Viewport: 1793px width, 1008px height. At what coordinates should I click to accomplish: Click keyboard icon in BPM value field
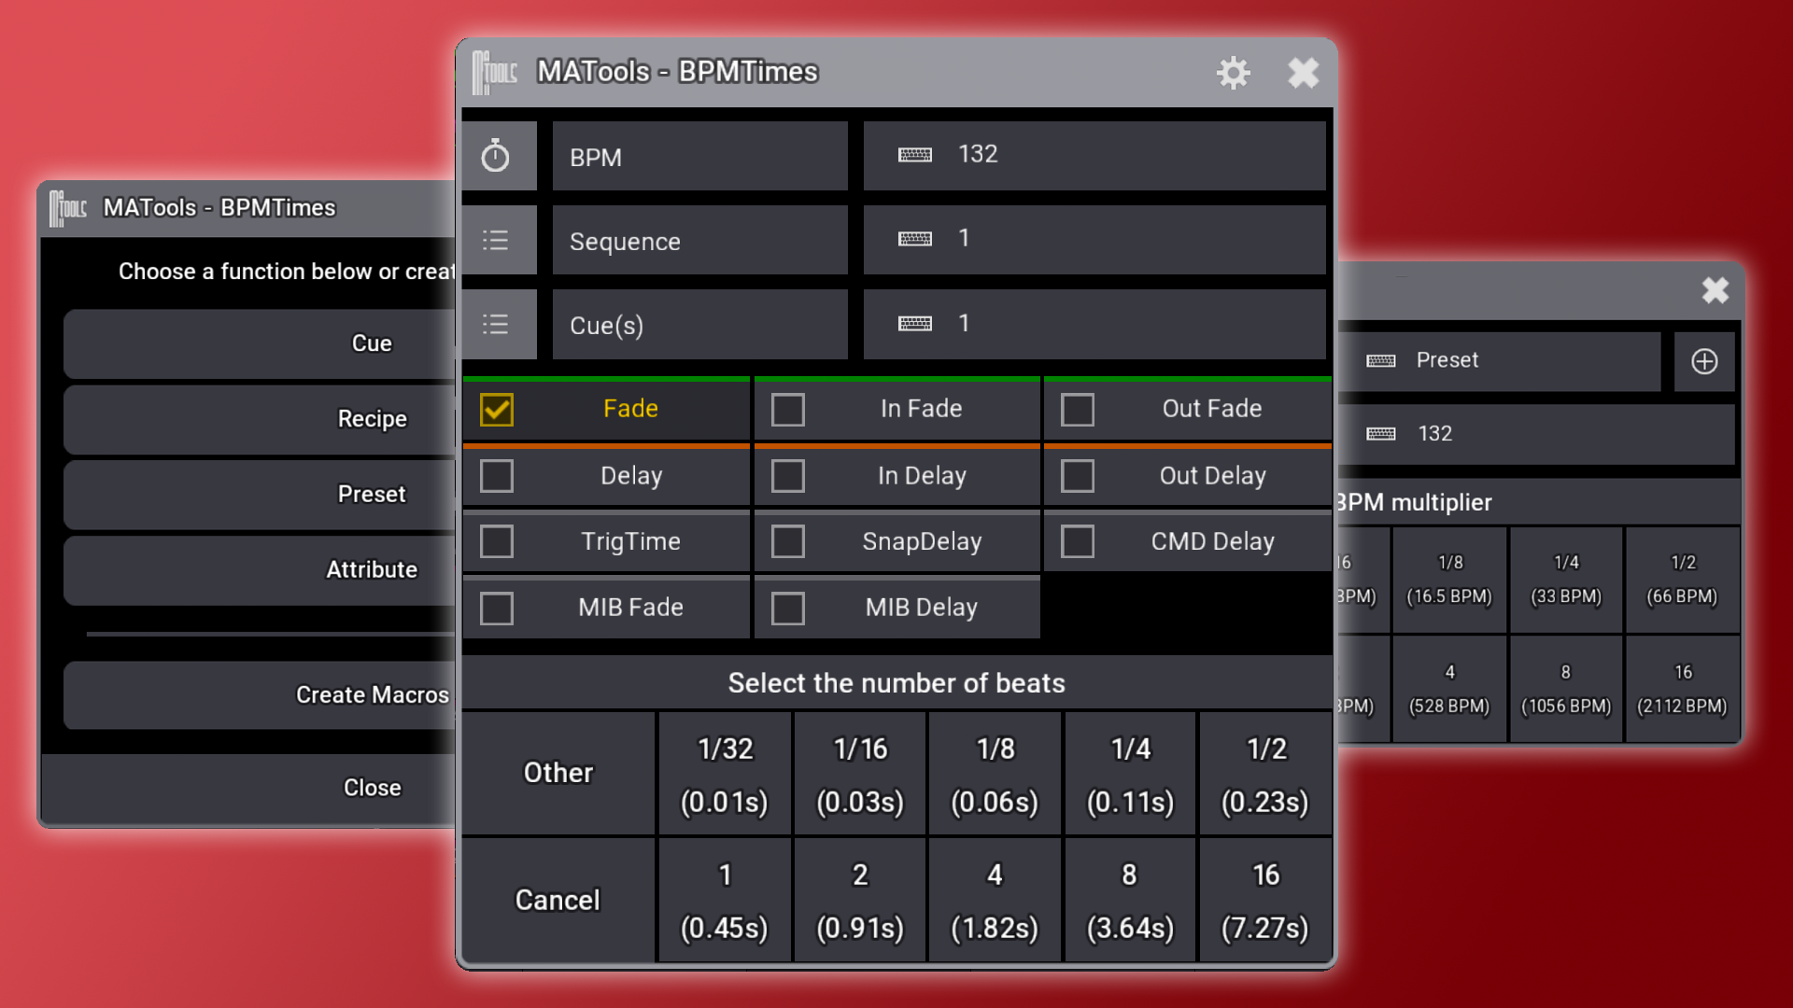(x=915, y=155)
